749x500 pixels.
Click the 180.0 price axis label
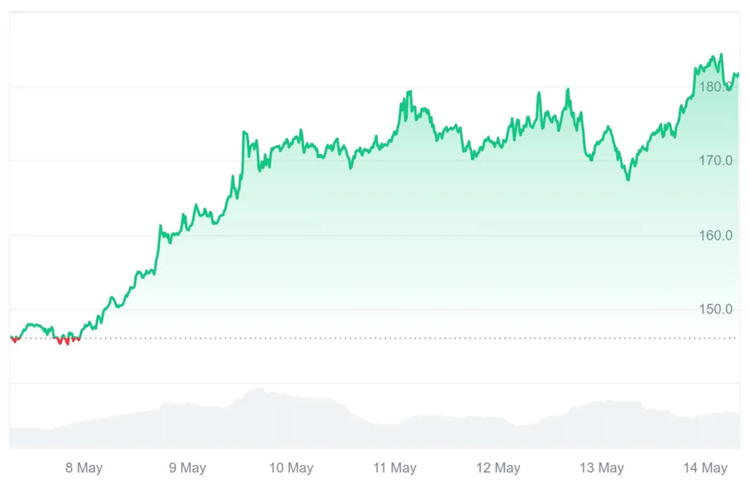[x=716, y=87]
